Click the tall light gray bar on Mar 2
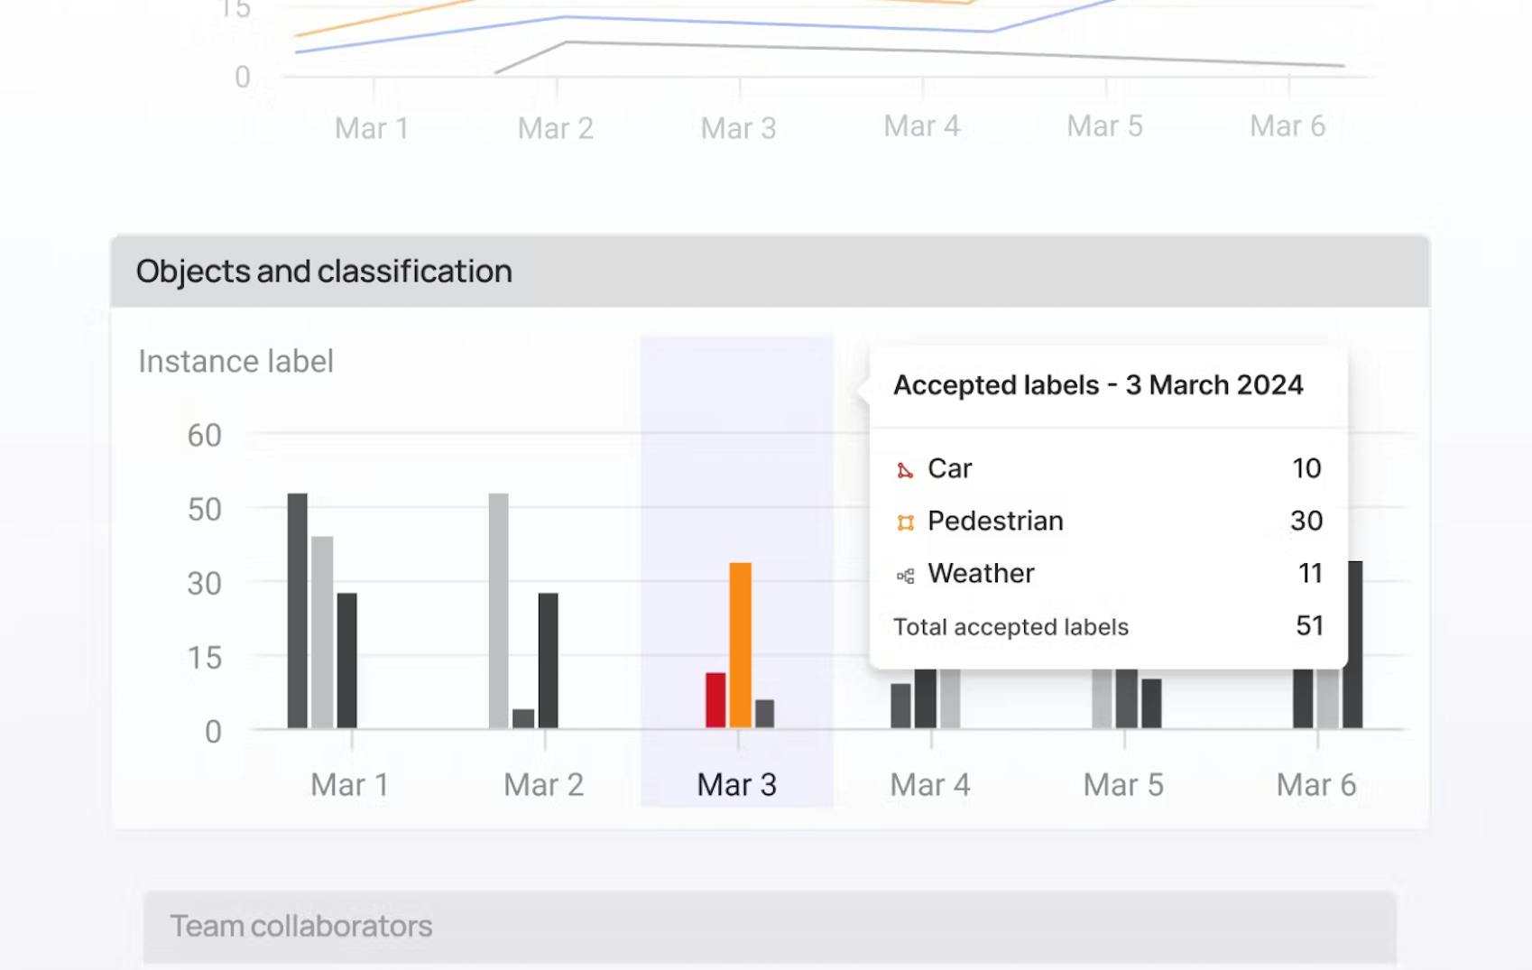This screenshot has height=970, width=1532. tap(498, 610)
